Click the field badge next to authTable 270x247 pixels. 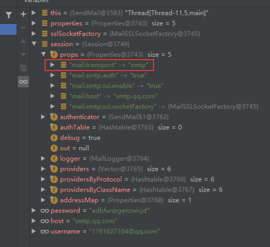pyautogui.click(x=54, y=127)
